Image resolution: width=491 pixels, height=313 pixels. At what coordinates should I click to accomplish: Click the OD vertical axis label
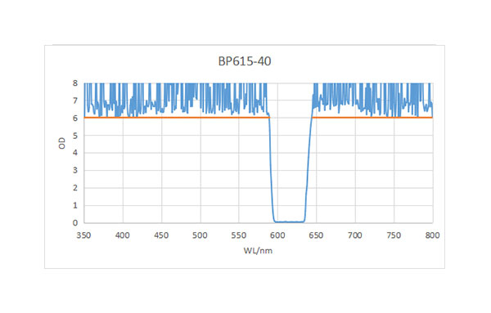(x=62, y=143)
